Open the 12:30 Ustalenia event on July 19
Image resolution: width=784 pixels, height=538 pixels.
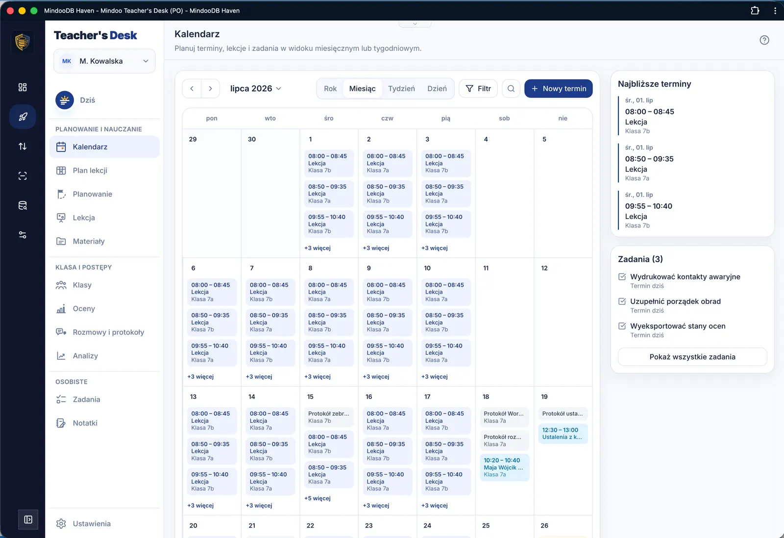(563, 434)
